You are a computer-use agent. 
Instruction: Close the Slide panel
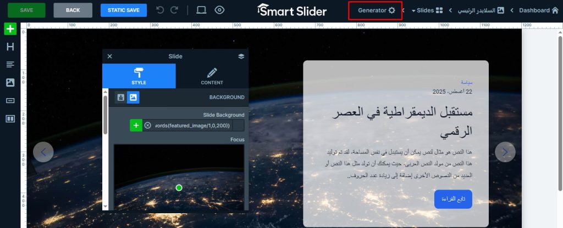tap(110, 56)
